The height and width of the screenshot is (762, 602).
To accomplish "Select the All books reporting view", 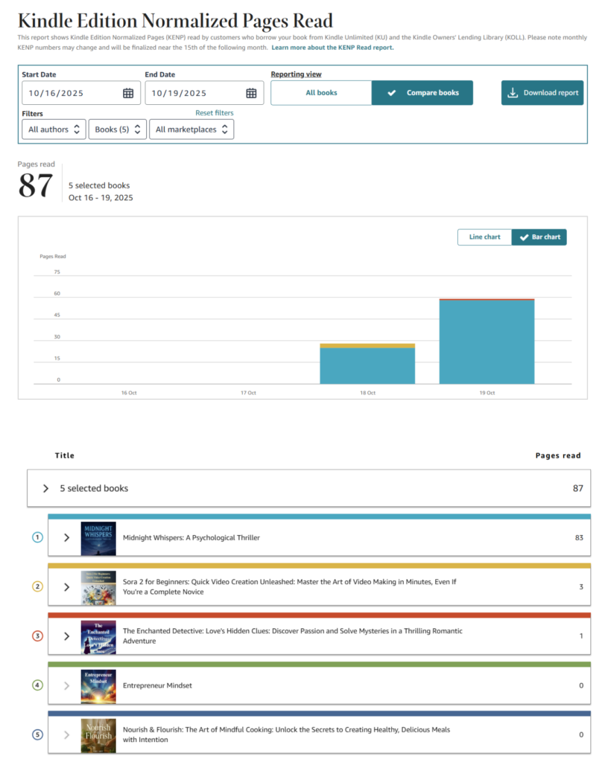I will (x=321, y=93).
